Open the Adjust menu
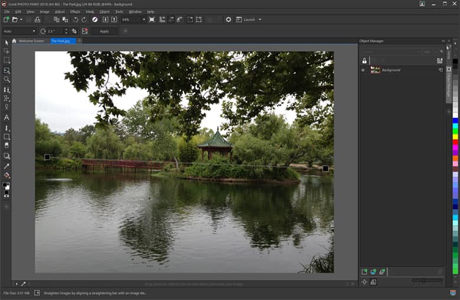Image resolution: width=460 pixels, height=300 pixels. (x=60, y=11)
